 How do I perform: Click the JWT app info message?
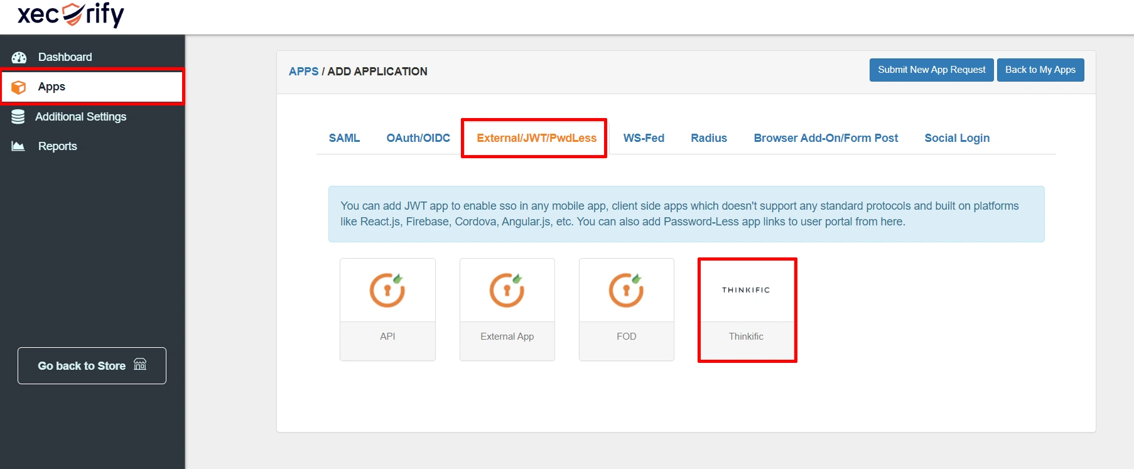686,214
